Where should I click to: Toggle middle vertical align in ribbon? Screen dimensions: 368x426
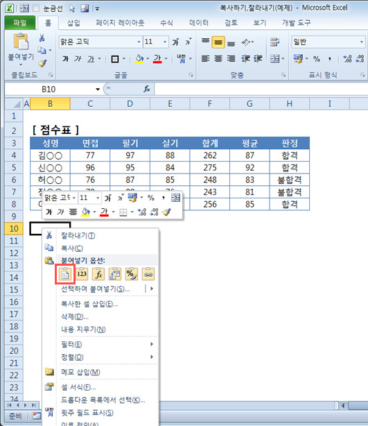[218, 42]
